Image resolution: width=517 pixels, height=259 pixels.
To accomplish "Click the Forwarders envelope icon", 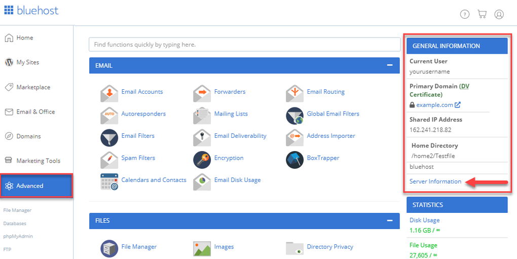I will 202,94.
